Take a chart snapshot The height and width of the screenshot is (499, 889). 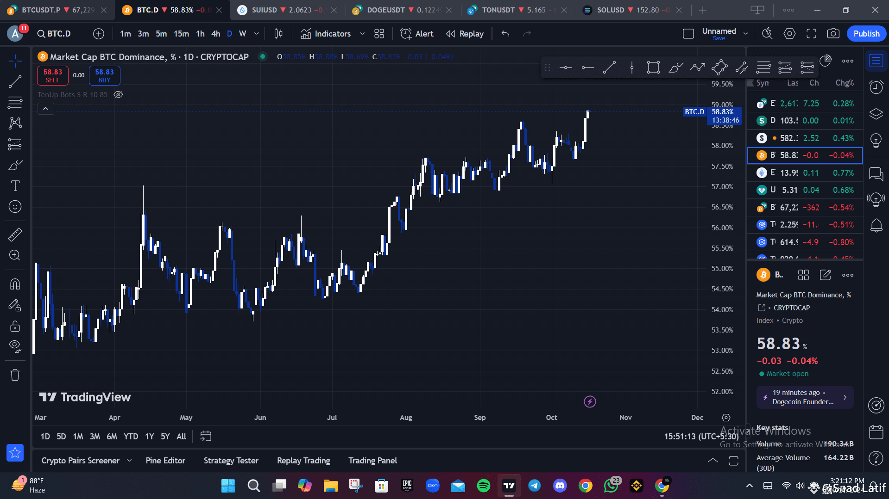pos(833,34)
